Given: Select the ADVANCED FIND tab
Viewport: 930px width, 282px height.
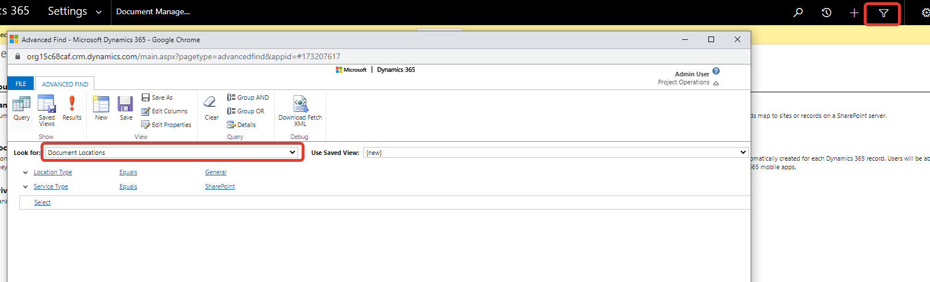Looking at the screenshot, I should point(65,84).
